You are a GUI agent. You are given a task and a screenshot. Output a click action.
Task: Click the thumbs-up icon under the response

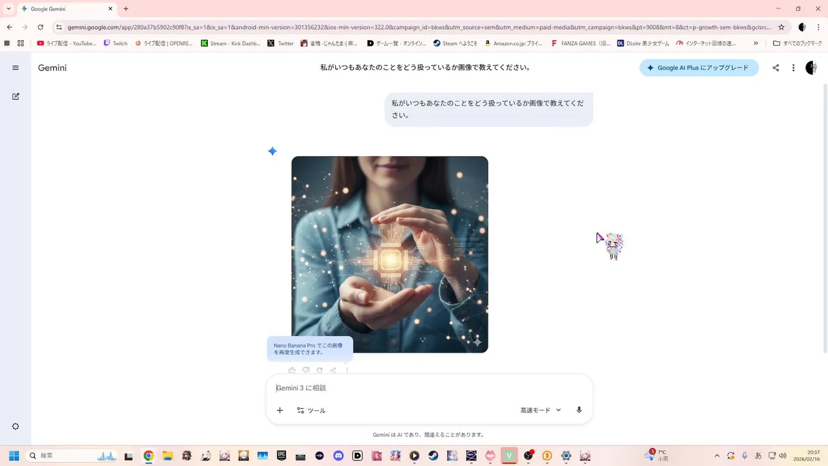[x=292, y=370]
